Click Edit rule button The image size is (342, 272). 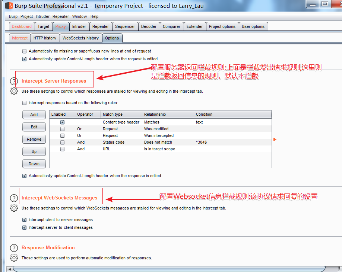pyautogui.click(x=34, y=127)
